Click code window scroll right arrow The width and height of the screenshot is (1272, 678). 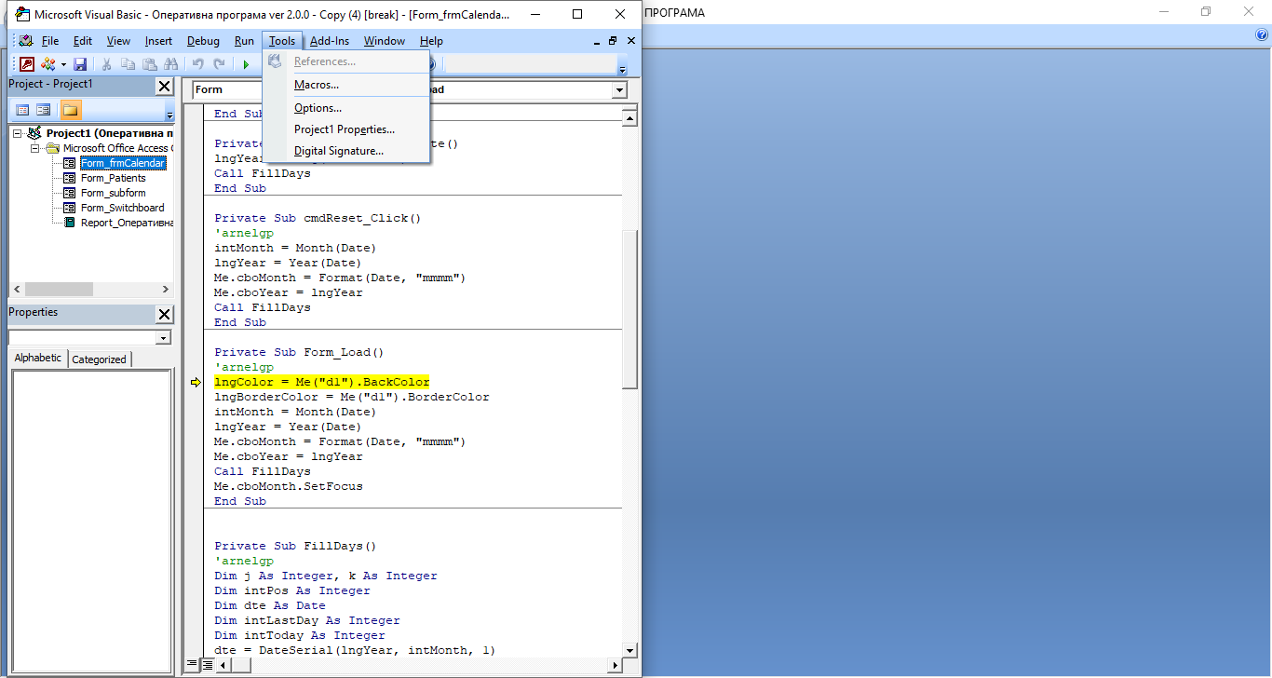616,665
